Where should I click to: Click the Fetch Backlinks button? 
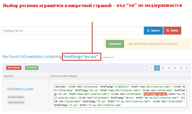coord(16,102)
